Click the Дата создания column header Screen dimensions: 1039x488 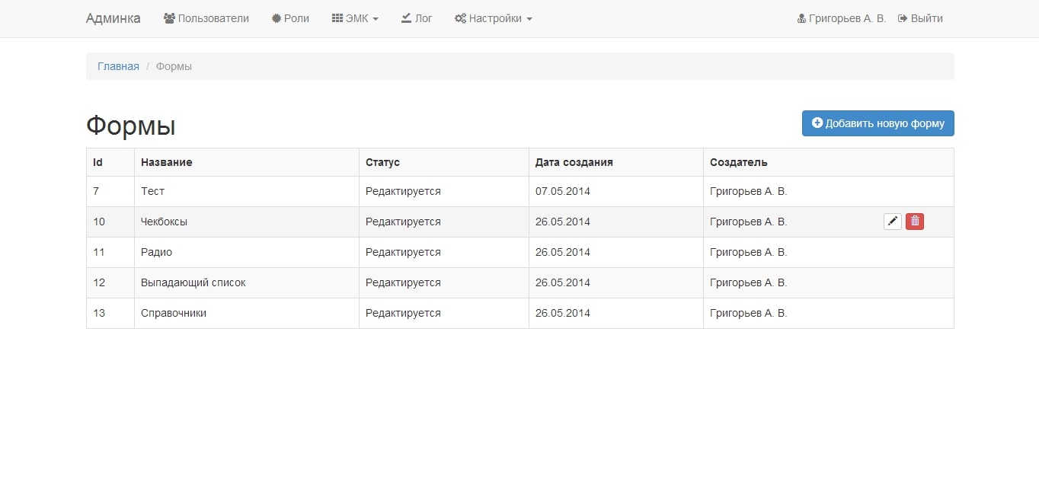(x=616, y=162)
